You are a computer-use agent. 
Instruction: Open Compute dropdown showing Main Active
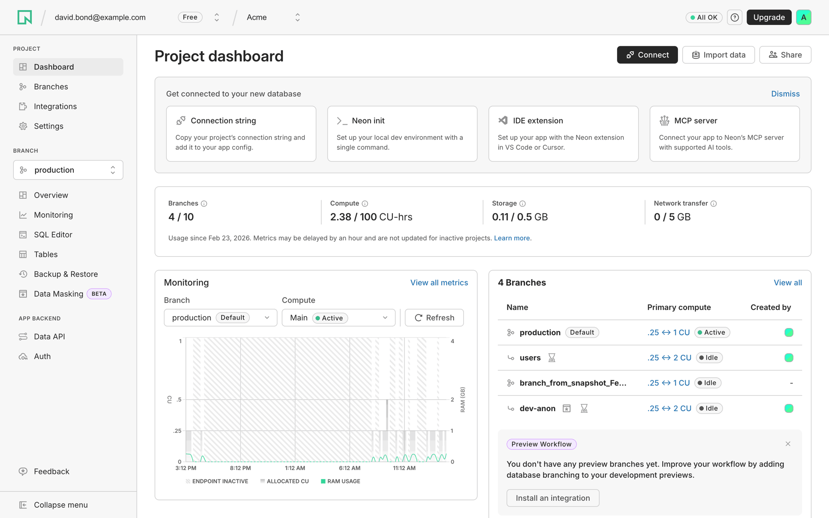(x=339, y=318)
